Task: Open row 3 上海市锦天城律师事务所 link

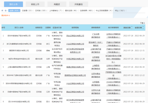Action: tap(96, 51)
